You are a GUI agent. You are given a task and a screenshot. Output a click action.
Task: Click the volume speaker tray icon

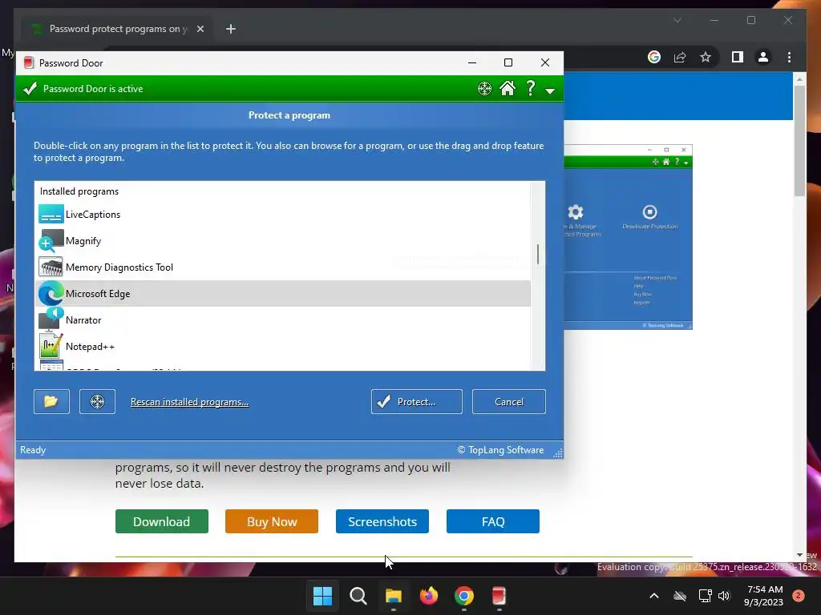(724, 596)
